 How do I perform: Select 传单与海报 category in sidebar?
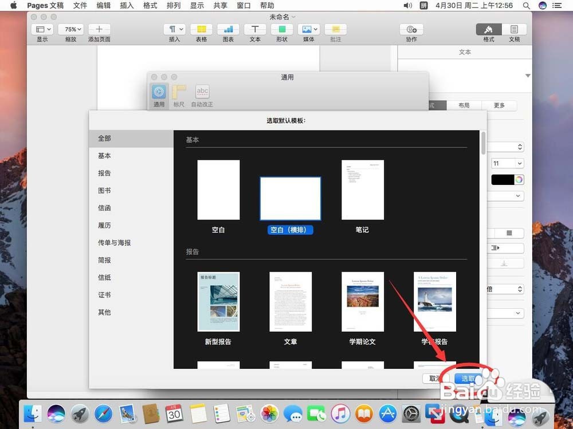131,243
